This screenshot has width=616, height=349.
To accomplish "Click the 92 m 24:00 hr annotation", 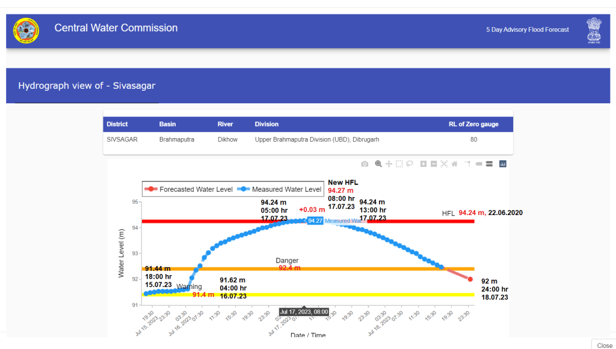I will pos(494,290).
